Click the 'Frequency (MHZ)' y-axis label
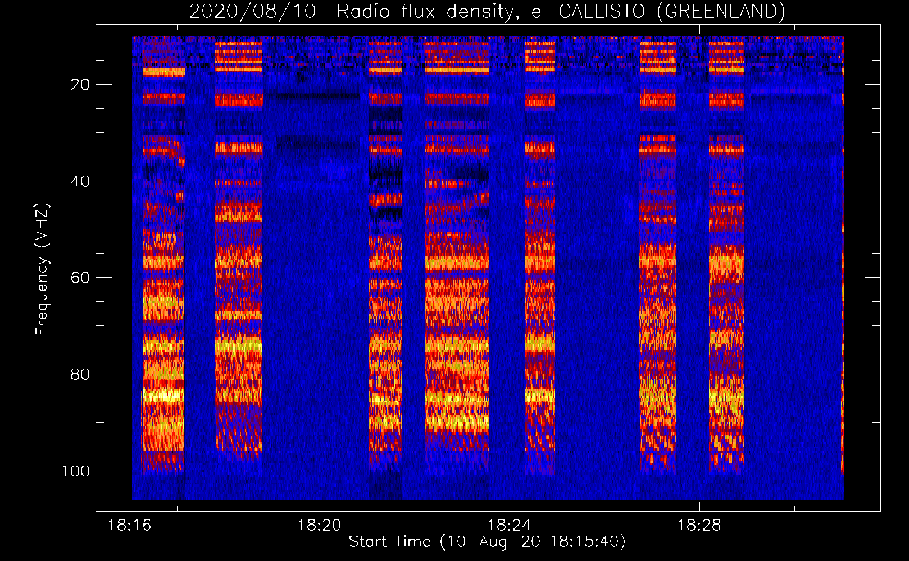Image resolution: width=909 pixels, height=561 pixels. click(x=42, y=269)
